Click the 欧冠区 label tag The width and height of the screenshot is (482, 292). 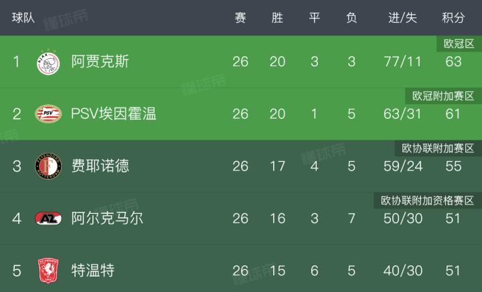pos(459,44)
